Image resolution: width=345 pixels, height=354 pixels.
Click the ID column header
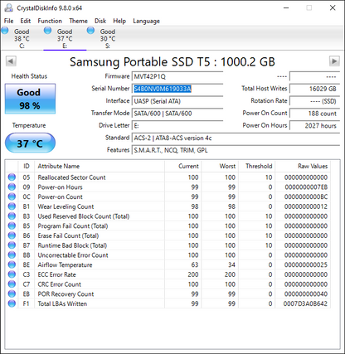[x=27, y=166]
